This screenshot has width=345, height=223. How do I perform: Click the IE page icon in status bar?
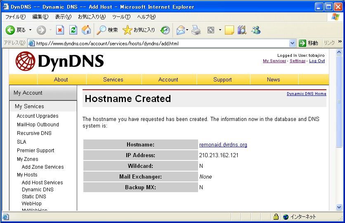[x=6, y=217]
